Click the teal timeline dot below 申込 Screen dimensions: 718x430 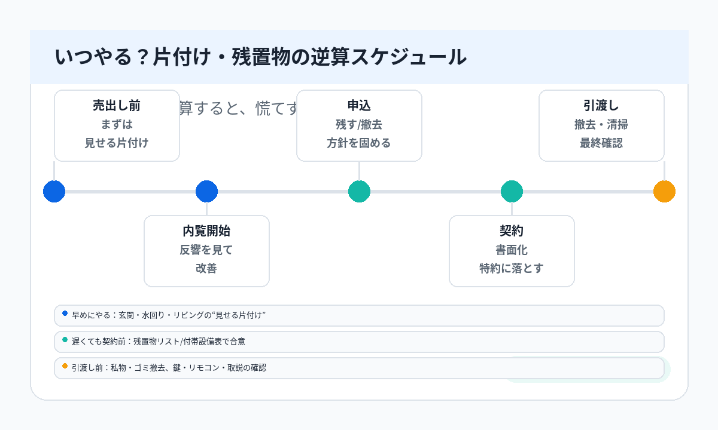pos(359,192)
